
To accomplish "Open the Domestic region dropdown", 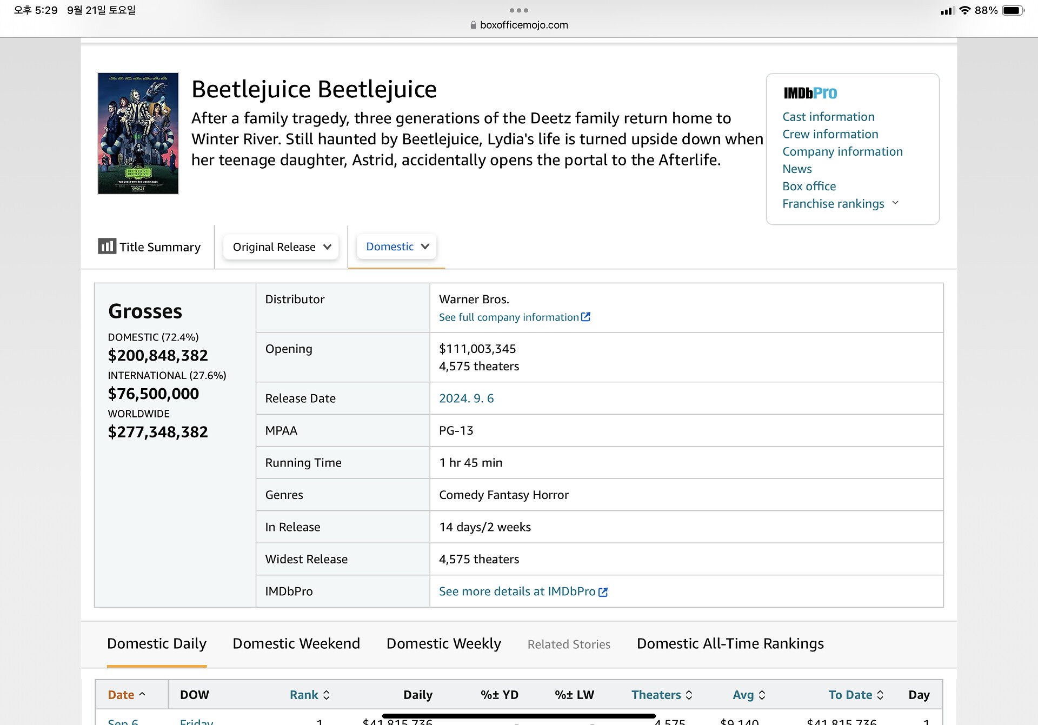I will click(397, 247).
